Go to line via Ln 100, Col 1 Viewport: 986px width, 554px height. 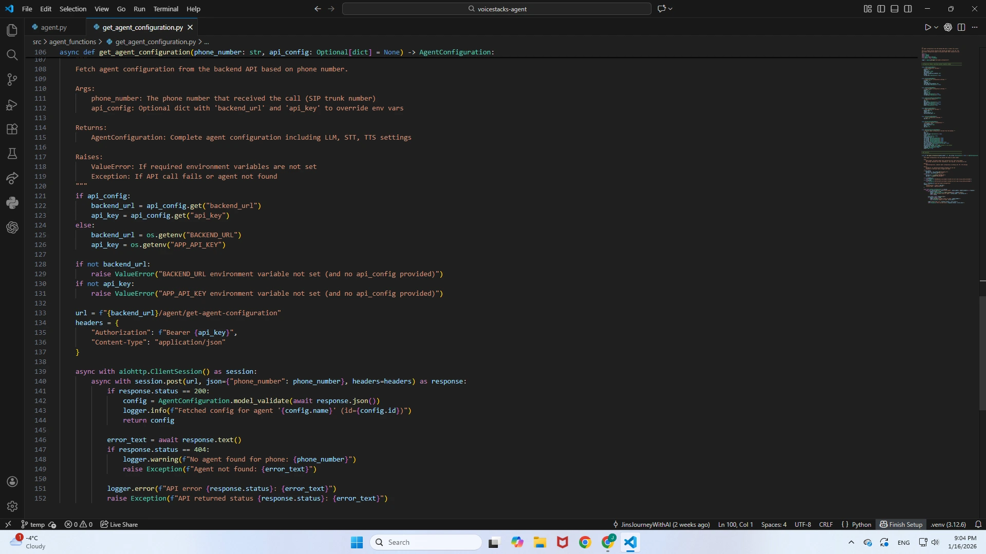coord(735,524)
